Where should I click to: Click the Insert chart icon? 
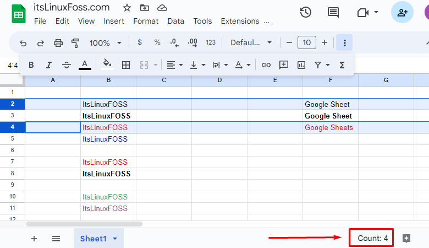(x=301, y=65)
